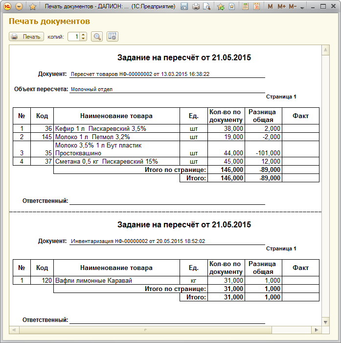Click document text 'Пересчет товаров НФ-00000002'

112,74
